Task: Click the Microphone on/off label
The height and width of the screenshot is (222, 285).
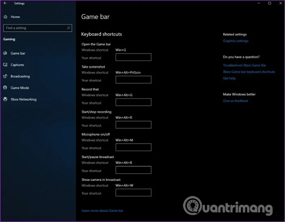Action: [x=96, y=134]
